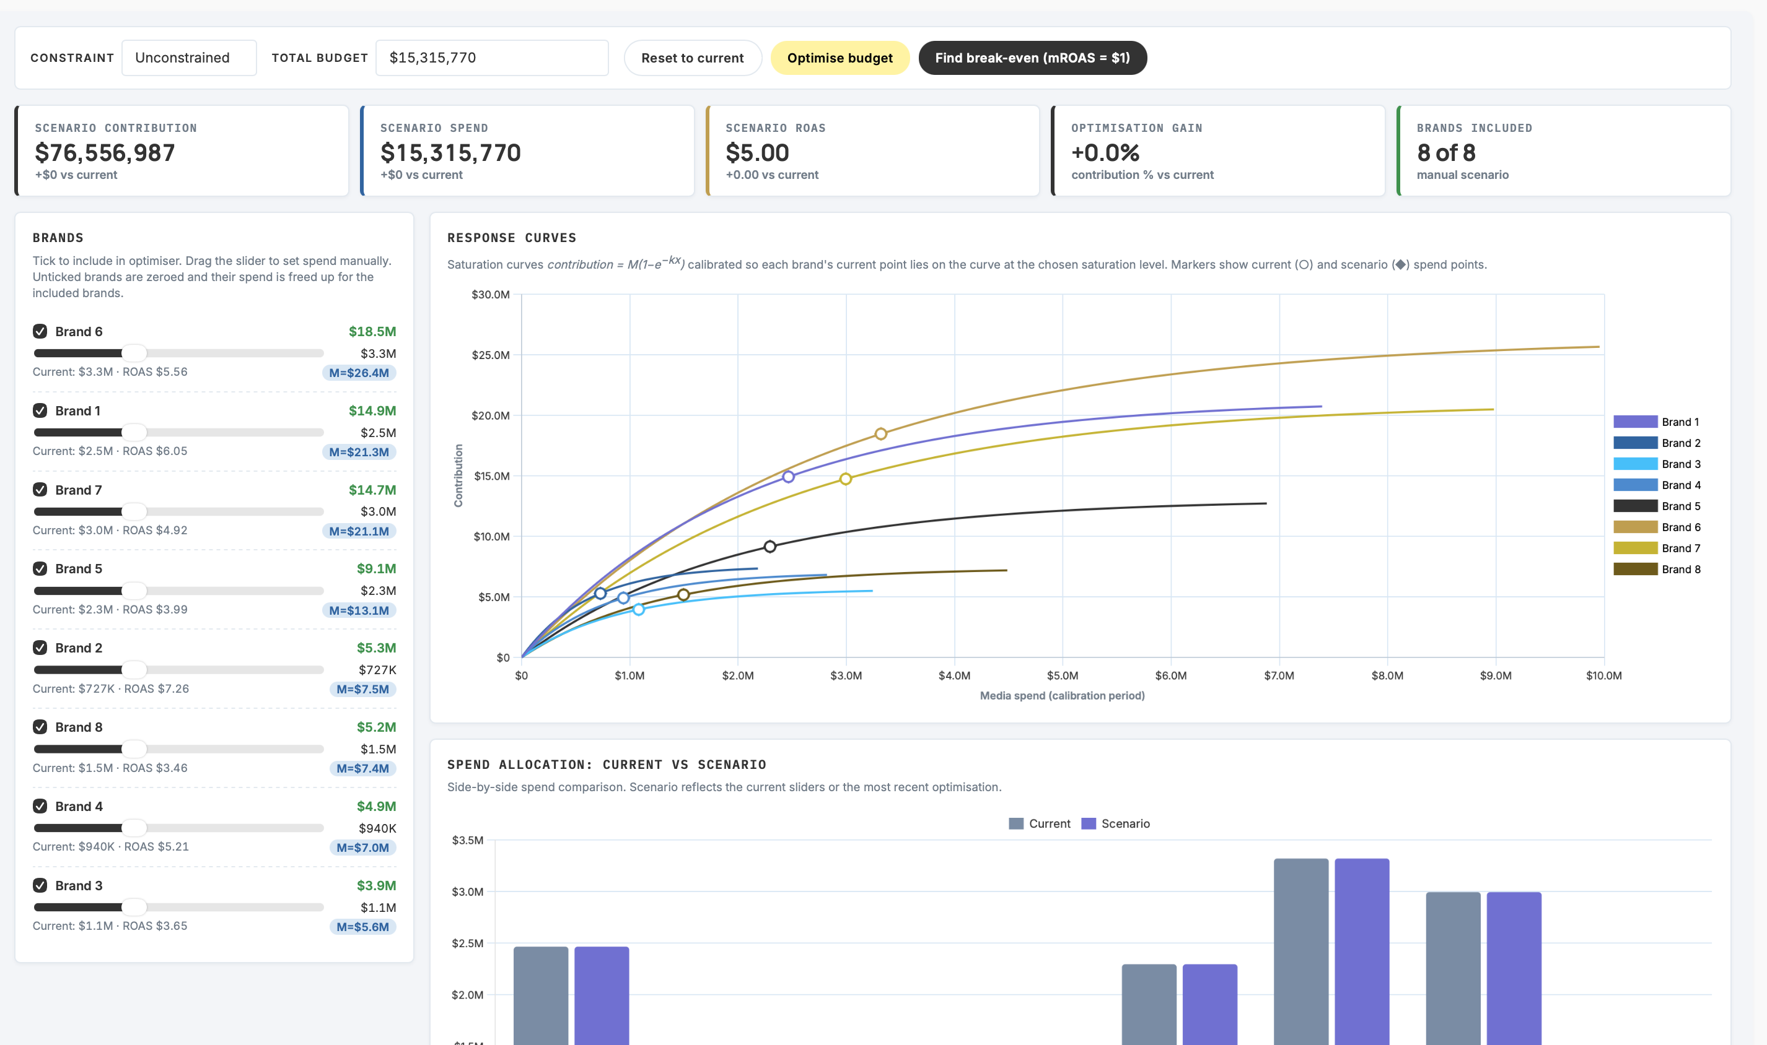Toggle Brand 8 in the response curves legend

[1656, 570]
